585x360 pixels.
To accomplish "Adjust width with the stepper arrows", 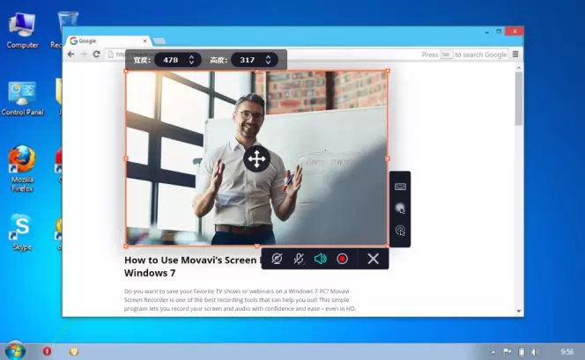I will pos(191,60).
